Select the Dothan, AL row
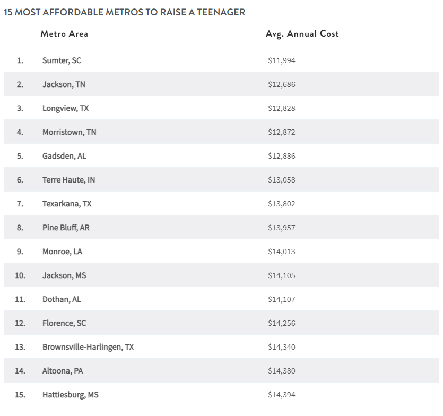This screenshot has width=443, height=416. point(62,299)
